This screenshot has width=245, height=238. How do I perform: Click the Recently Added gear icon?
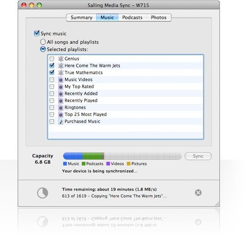[x=61, y=94]
